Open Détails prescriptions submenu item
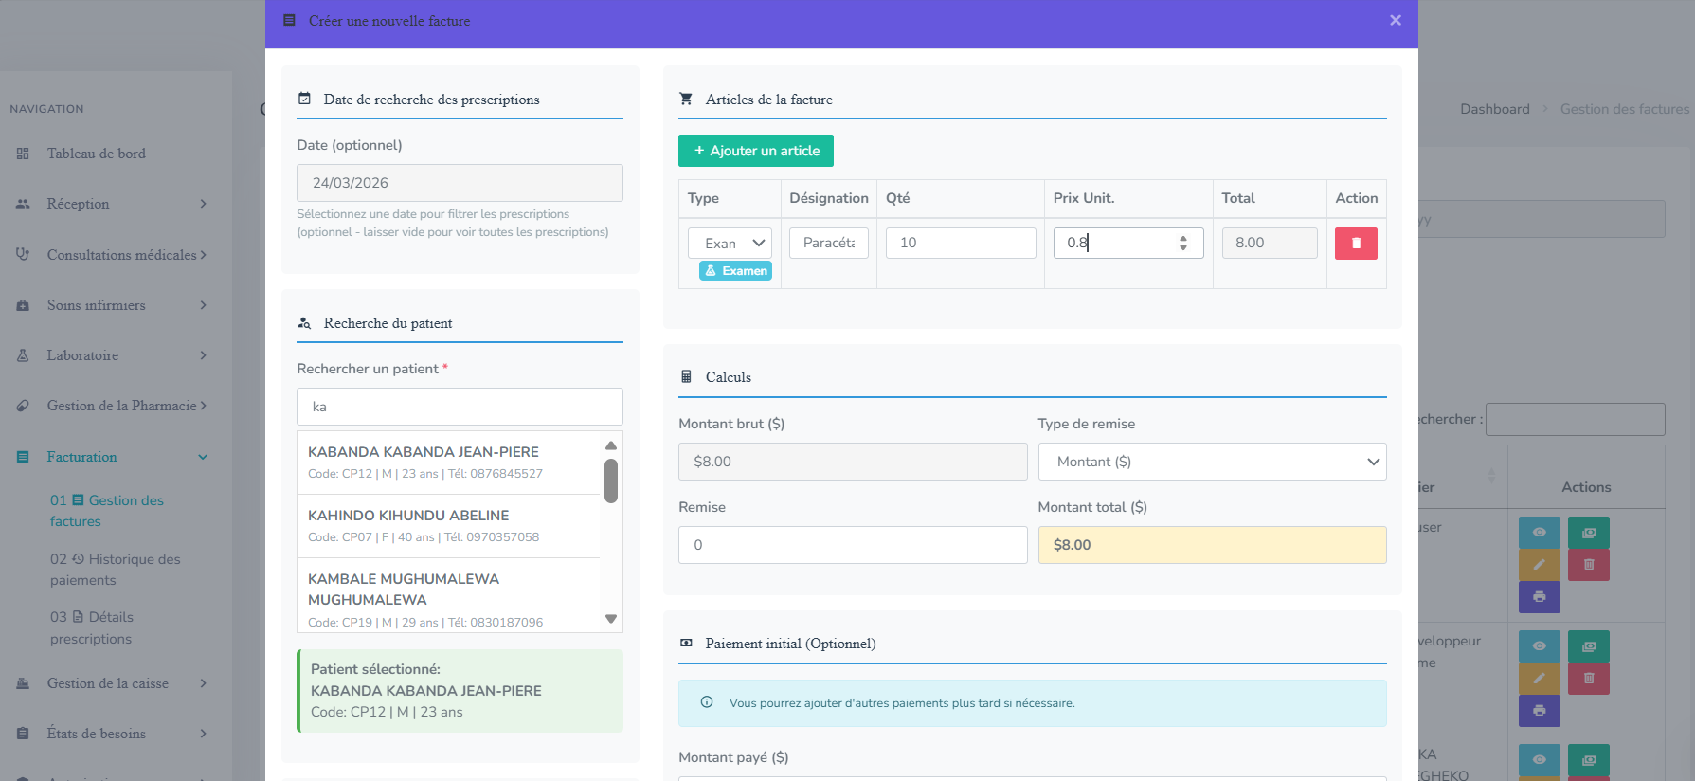Image resolution: width=1695 pixels, height=781 pixels. coord(92,627)
